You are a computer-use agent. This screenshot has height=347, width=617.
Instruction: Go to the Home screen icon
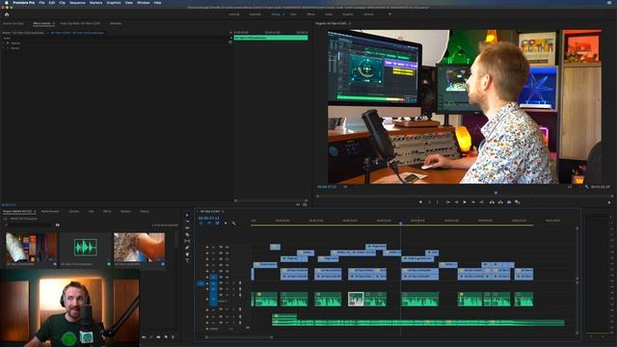click(7, 14)
